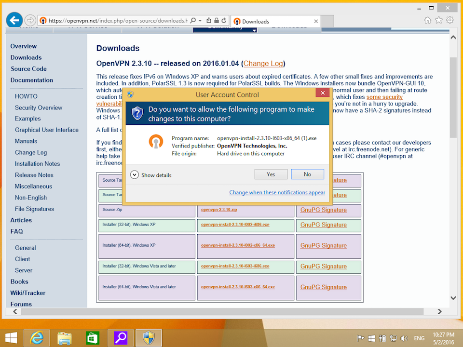This screenshot has height=347, width=463.
Task: Open the Favorites star icon
Action: click(x=439, y=20)
